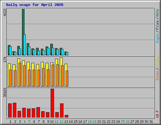Viewport: 161px width, 125px height.
Task: Click the red KB bar for day 2
Action: pyautogui.click(x=14, y=110)
